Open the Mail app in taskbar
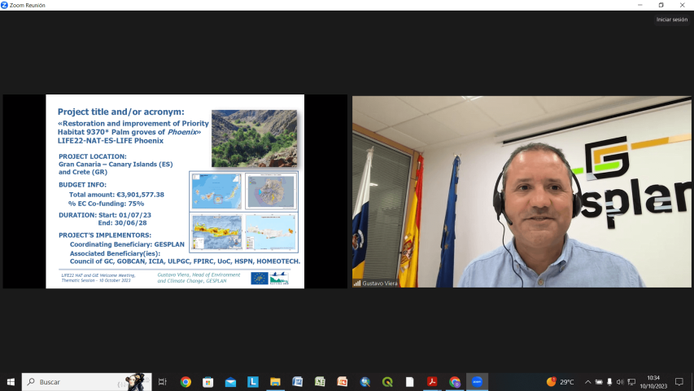This screenshot has width=694, height=391. pos(230,382)
